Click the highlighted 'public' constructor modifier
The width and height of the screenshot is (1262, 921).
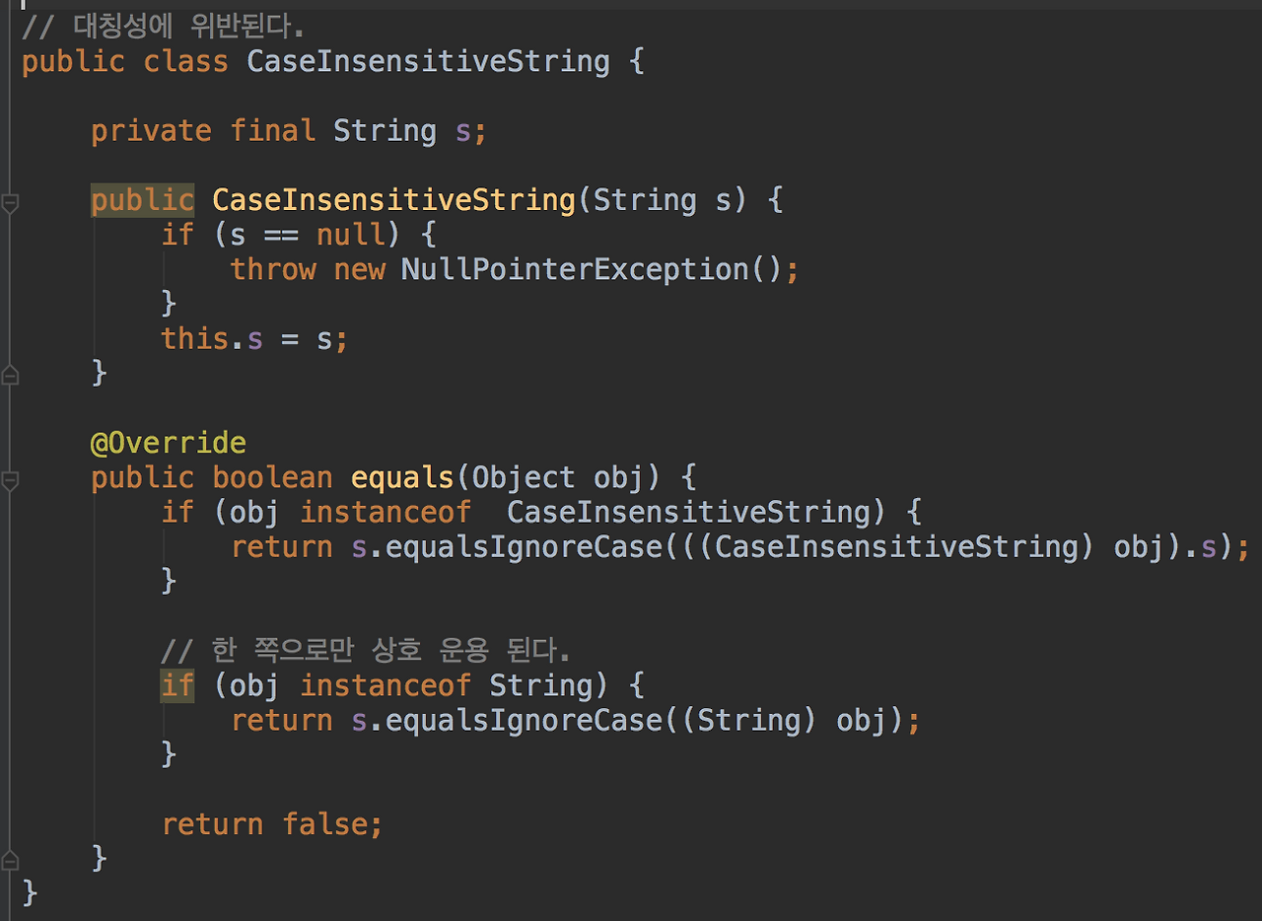click(142, 200)
